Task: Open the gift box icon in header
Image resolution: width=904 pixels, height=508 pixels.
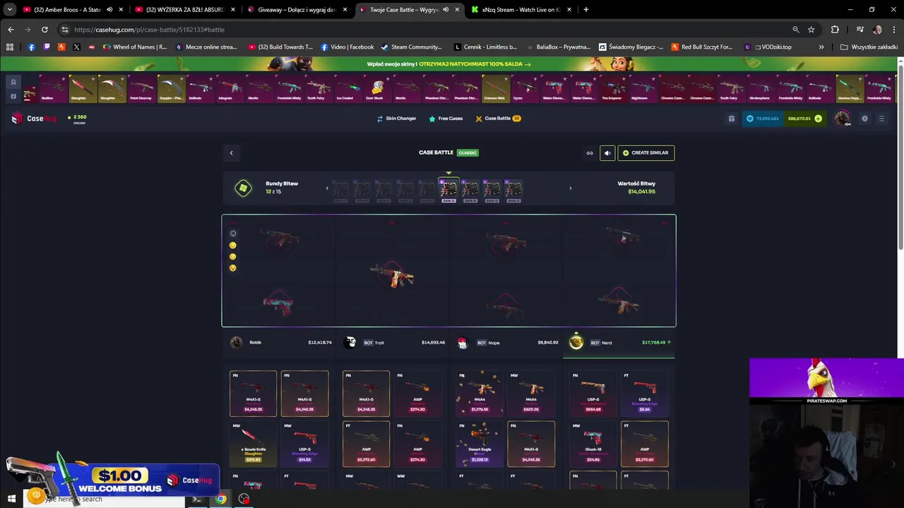Action: tap(732, 119)
